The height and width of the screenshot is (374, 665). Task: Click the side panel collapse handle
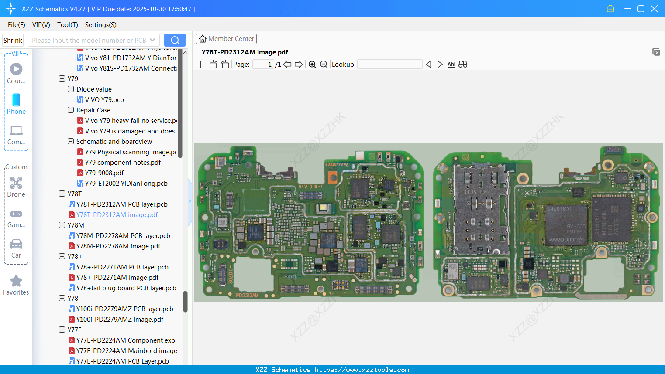190,201
